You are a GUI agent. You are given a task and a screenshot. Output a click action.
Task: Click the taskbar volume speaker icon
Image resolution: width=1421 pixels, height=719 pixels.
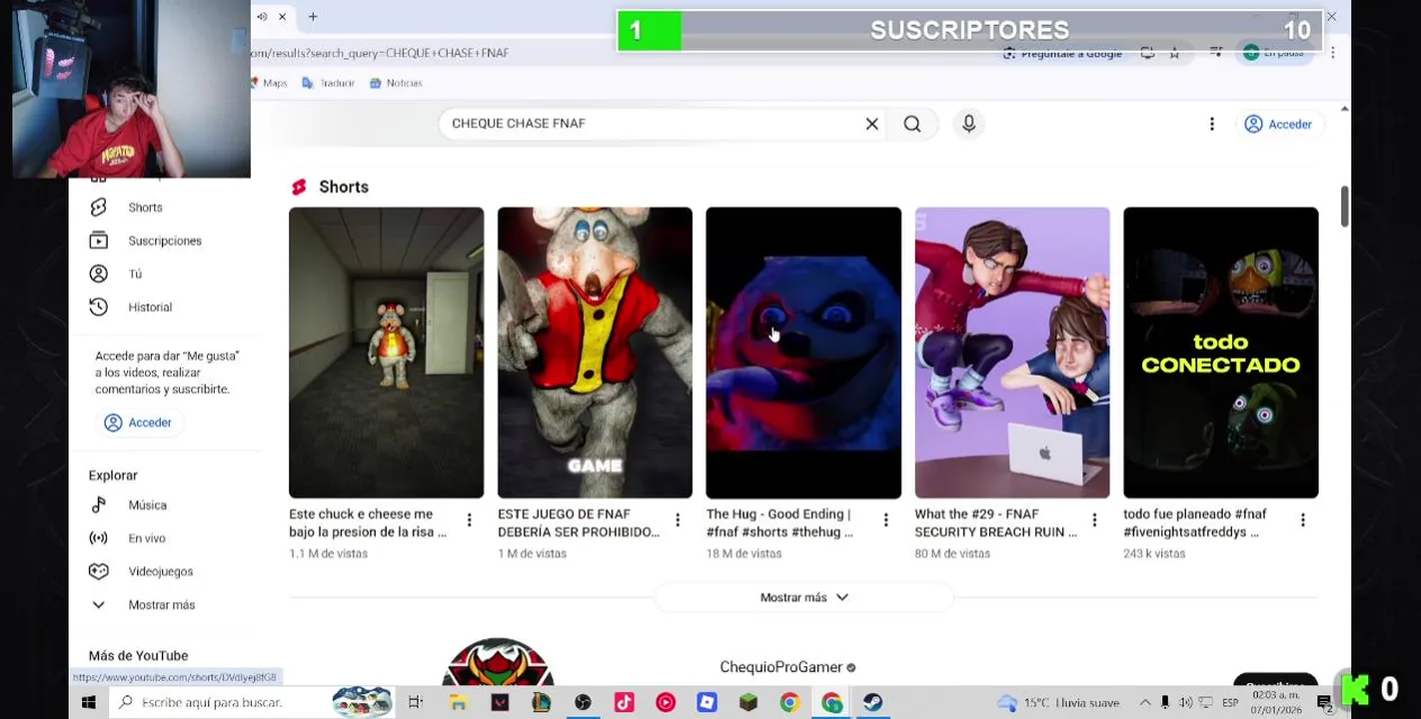pos(1185,703)
